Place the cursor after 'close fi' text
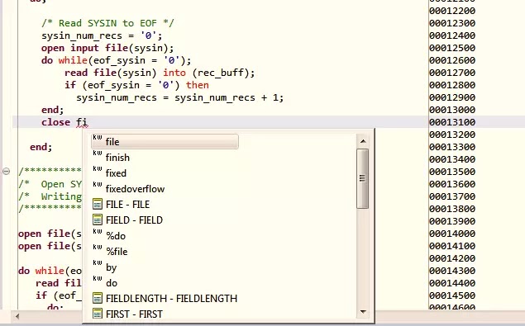The height and width of the screenshot is (326, 525). pyautogui.click(x=88, y=122)
